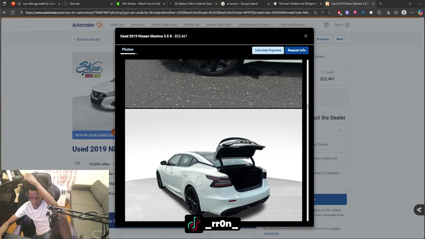Open the Copilot sidebar icon

click(420, 13)
